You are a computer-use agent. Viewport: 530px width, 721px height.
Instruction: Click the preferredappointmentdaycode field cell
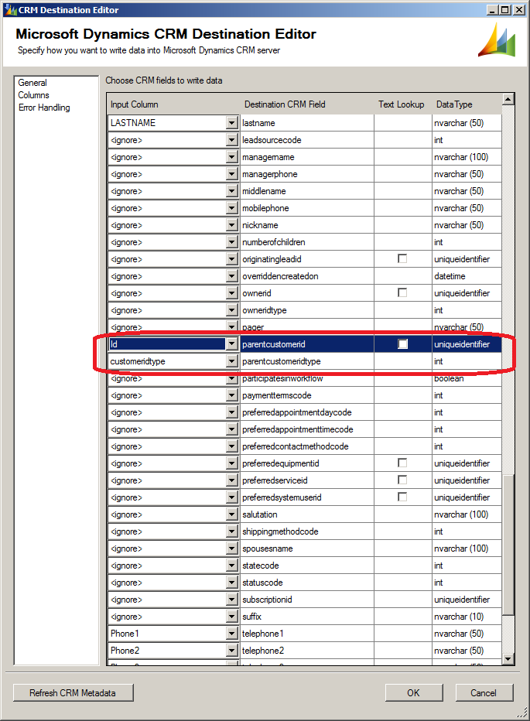click(x=307, y=412)
